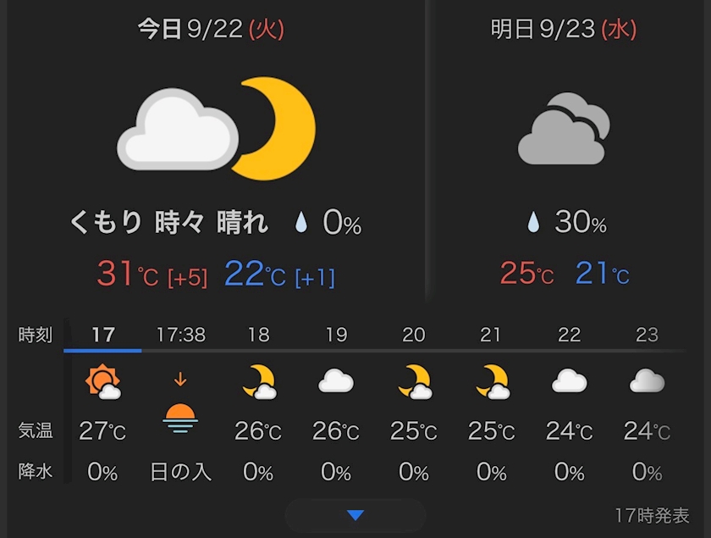Click the blue selected-hour timeline bar

pyautogui.click(x=102, y=351)
